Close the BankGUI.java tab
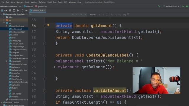 point(45,11)
